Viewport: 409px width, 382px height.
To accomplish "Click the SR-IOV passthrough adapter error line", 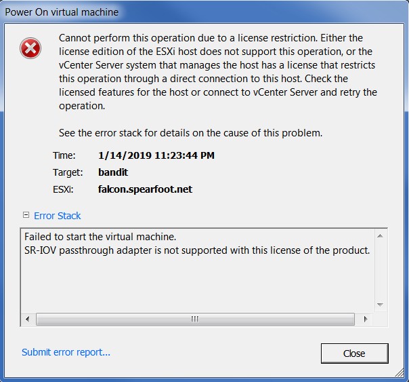I will 197,250.
